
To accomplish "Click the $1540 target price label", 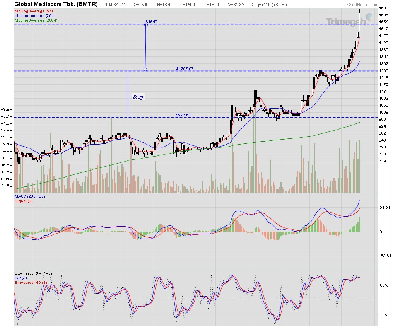I will (151, 22).
